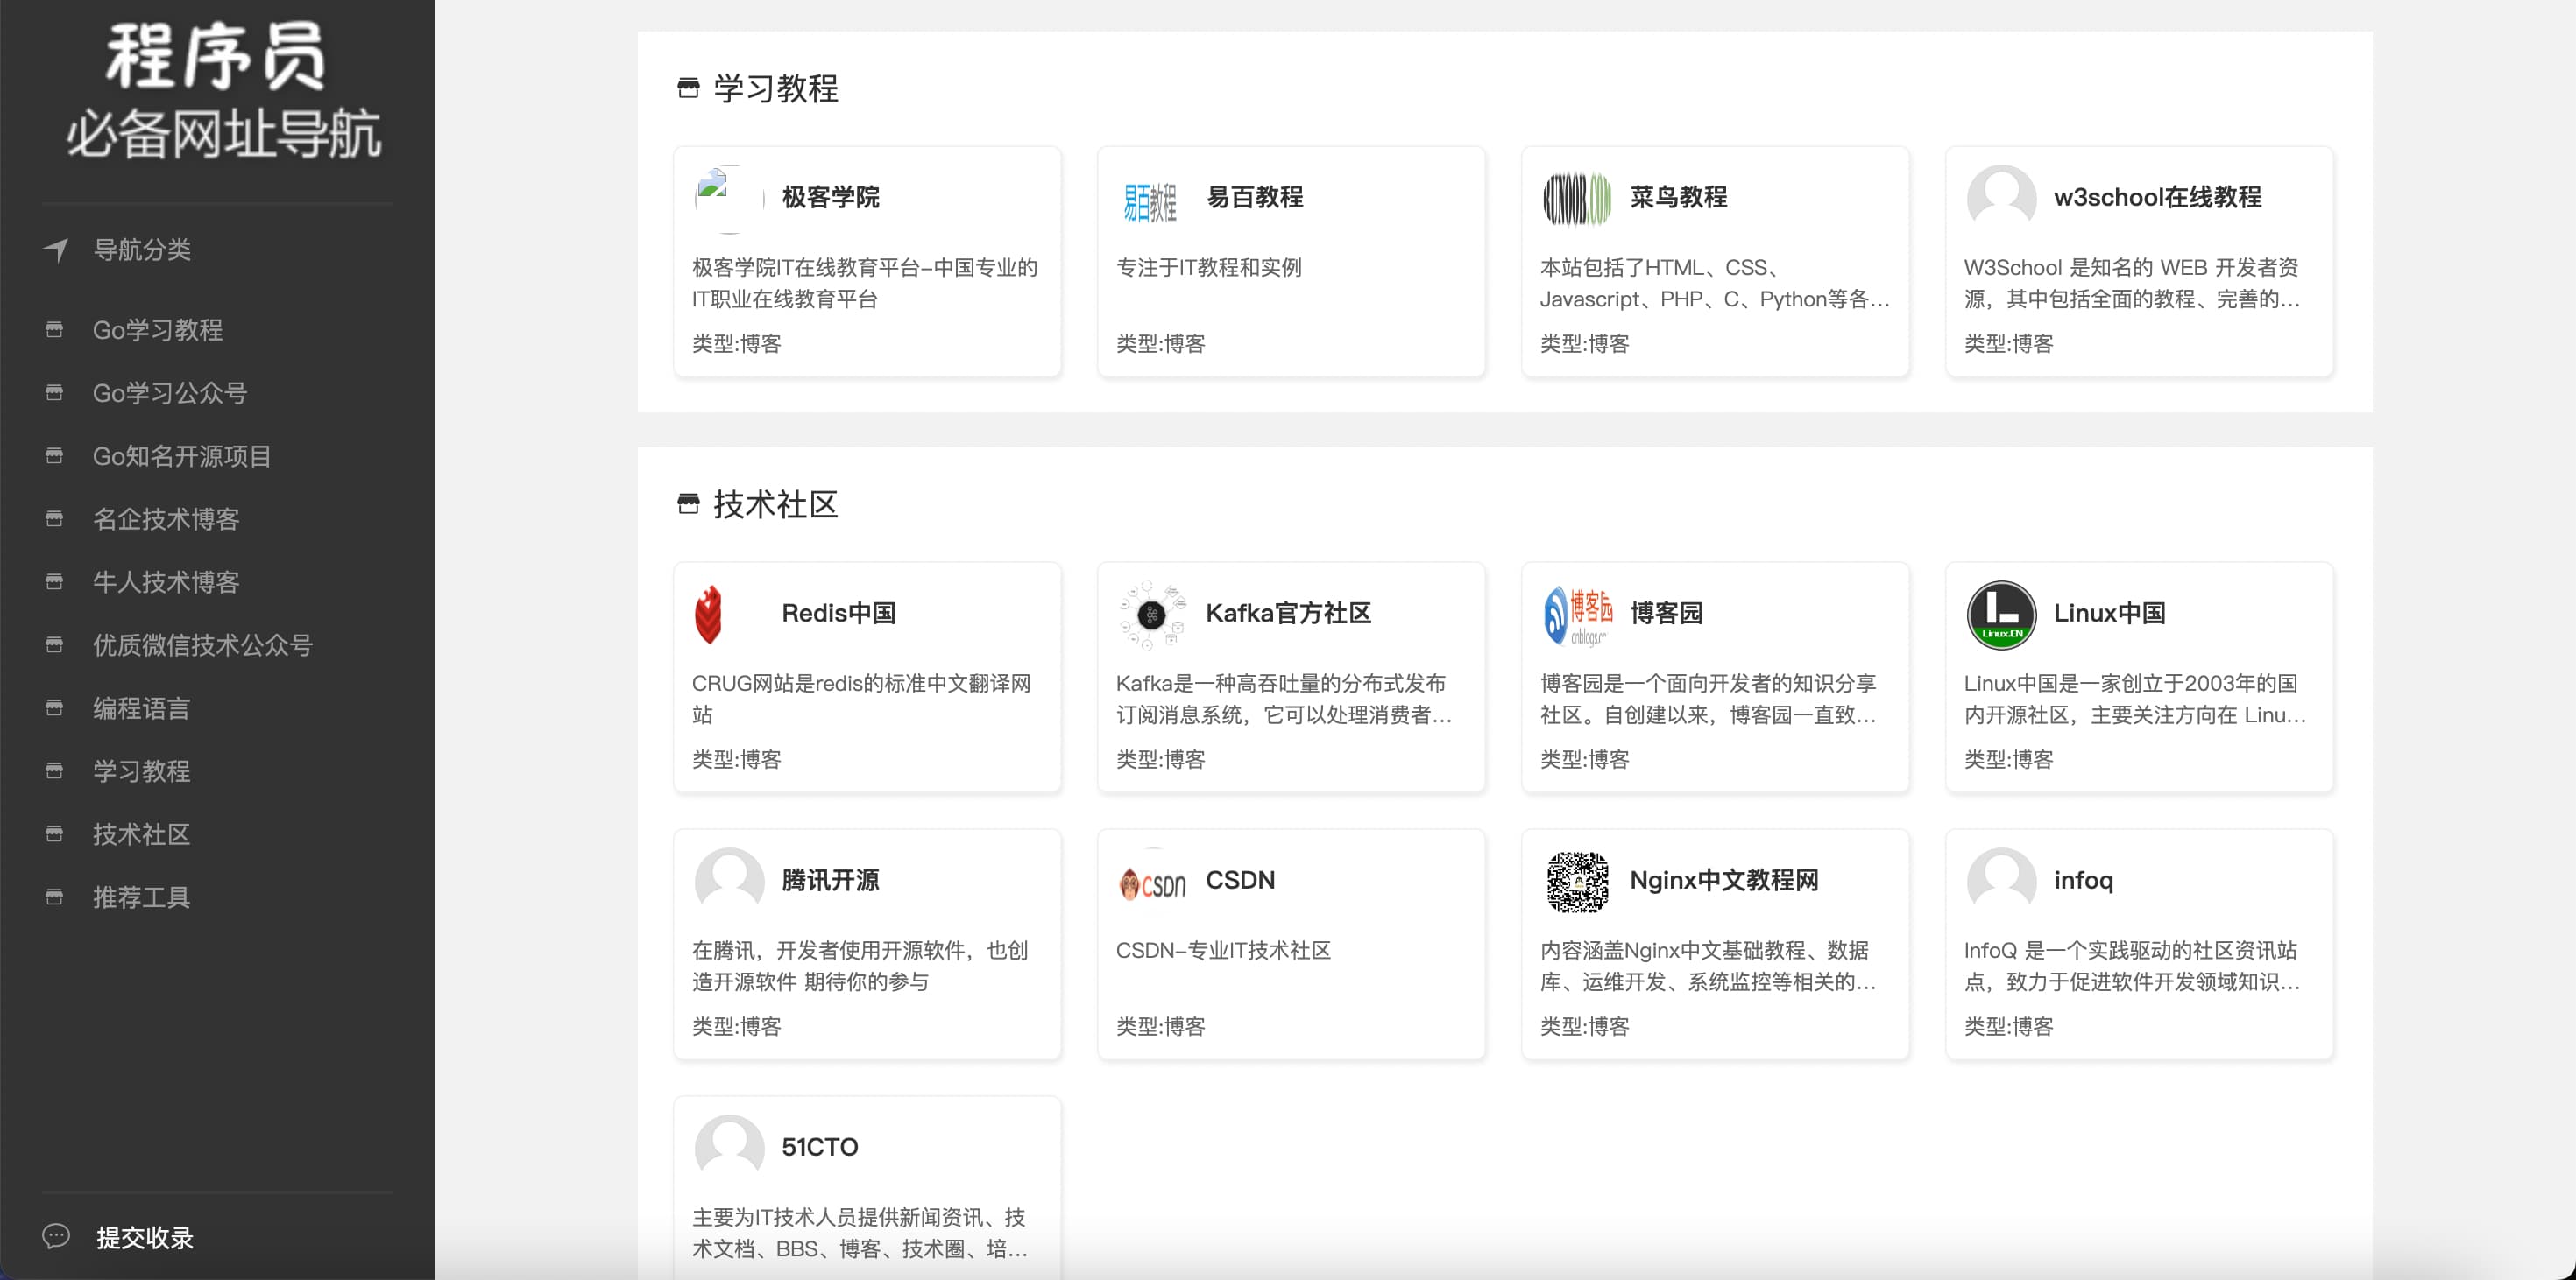Click the 学习教程 section heading text
Screen dimensions: 2576x1280
pyautogui.click(x=776, y=88)
